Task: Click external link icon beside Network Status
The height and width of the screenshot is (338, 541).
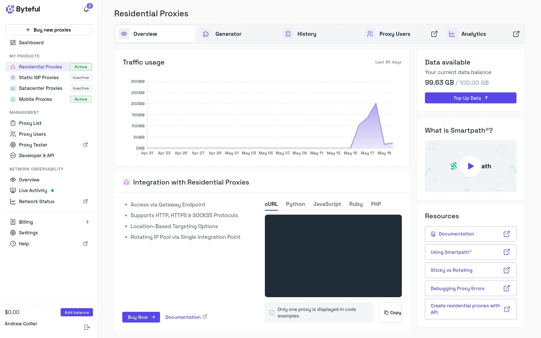Action: click(x=86, y=201)
